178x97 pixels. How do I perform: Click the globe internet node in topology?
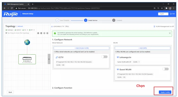click(27, 42)
